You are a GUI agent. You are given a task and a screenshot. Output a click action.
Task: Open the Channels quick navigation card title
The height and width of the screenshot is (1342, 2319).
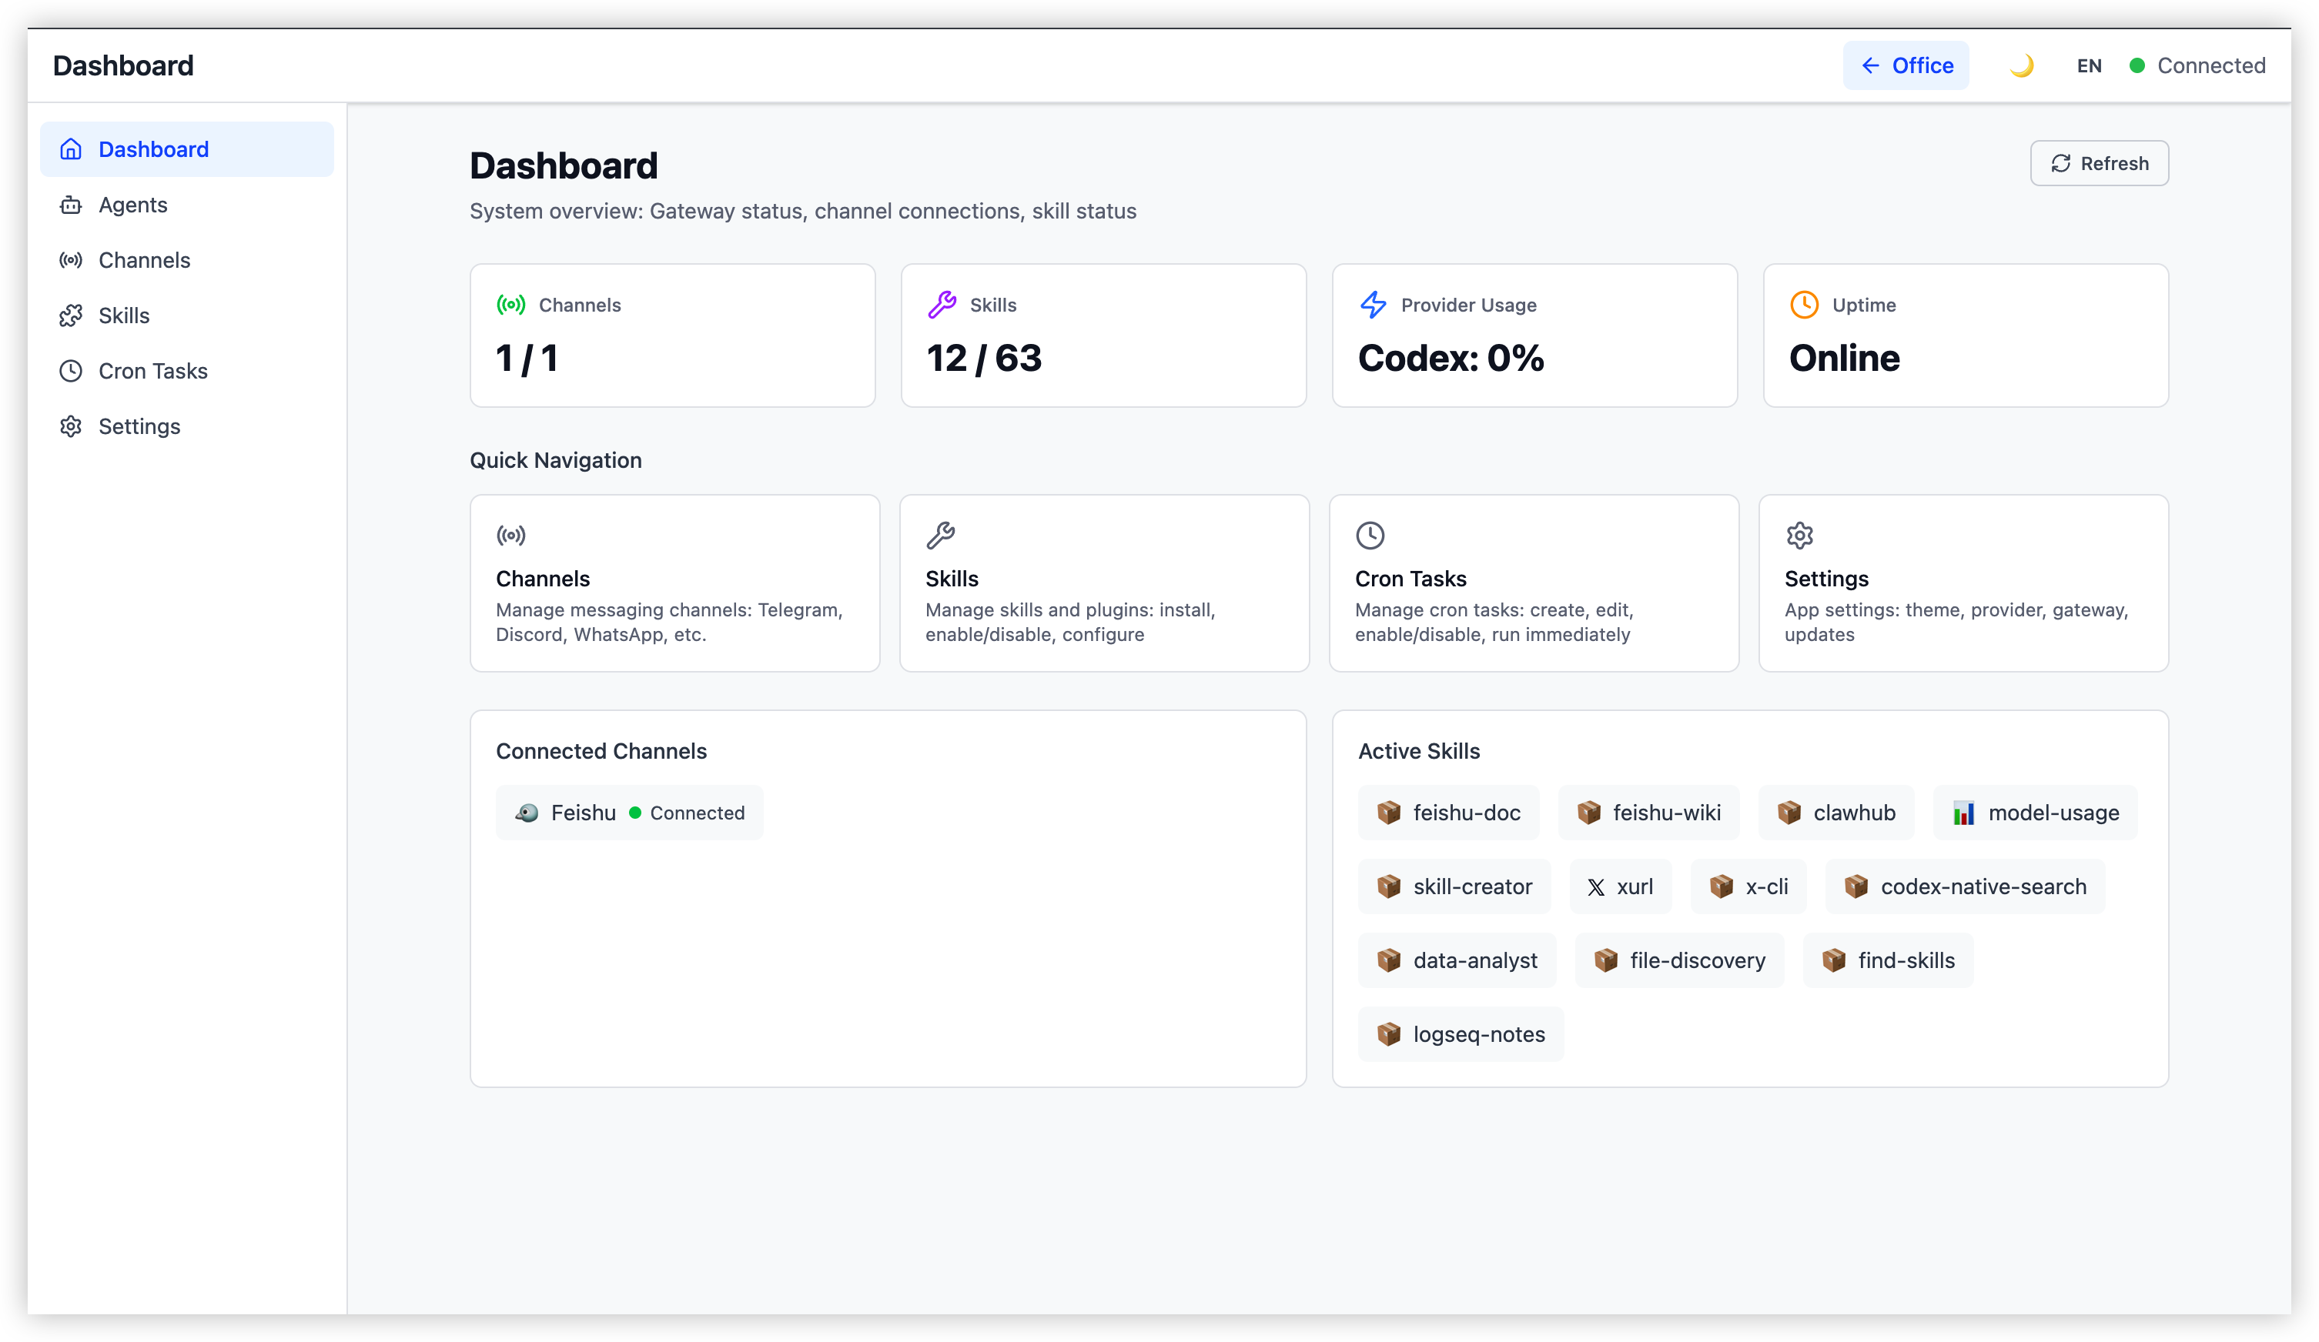(543, 579)
